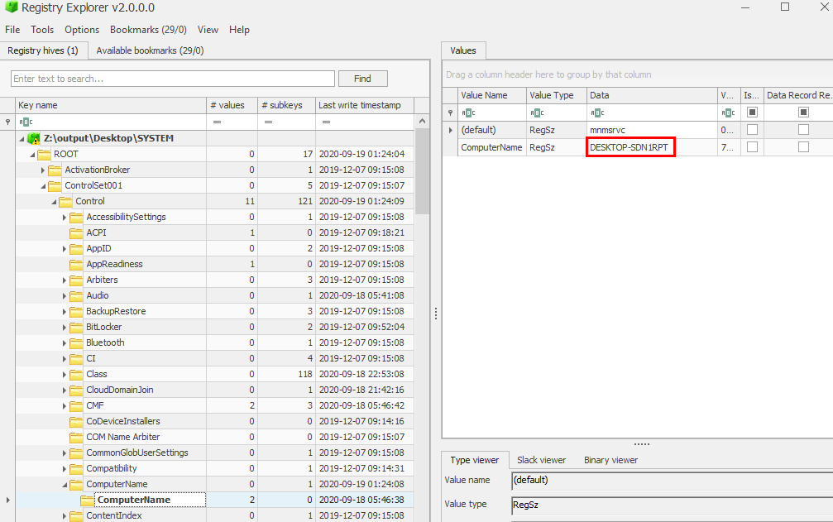Click the Value Name column filter icon
Viewport: 833px width, 522px height.
pos(467,113)
